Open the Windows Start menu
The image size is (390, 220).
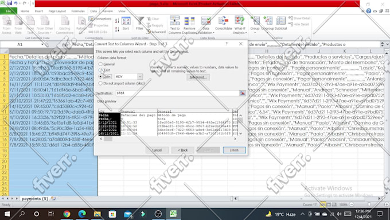coord(7,214)
